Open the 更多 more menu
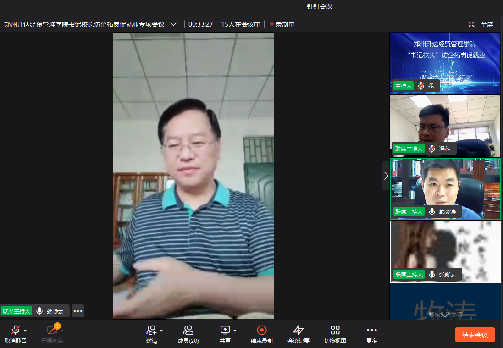 [372, 334]
